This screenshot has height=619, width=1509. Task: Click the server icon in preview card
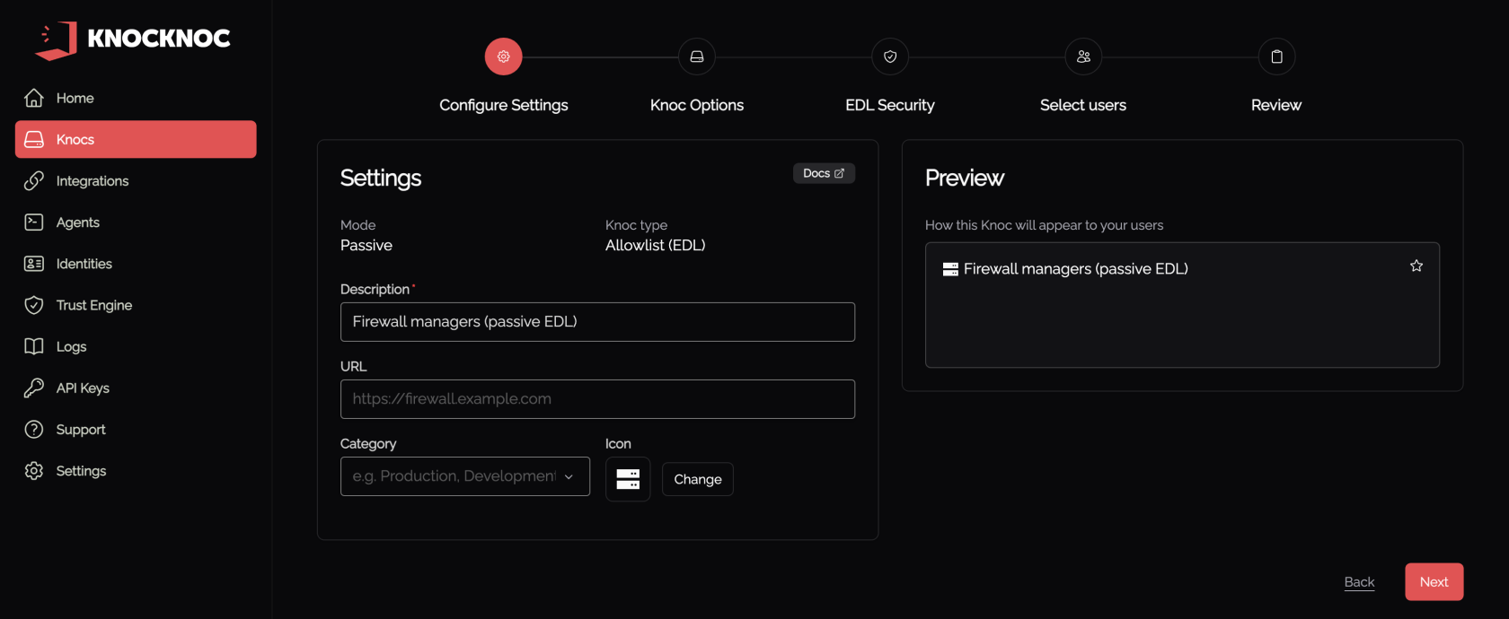point(950,269)
